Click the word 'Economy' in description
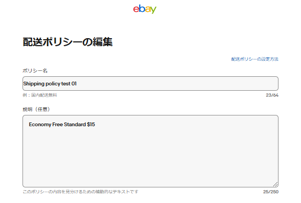The image size is (301, 203). [40, 125]
